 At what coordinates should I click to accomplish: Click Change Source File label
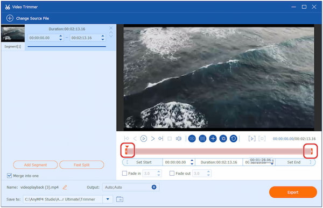32,18
